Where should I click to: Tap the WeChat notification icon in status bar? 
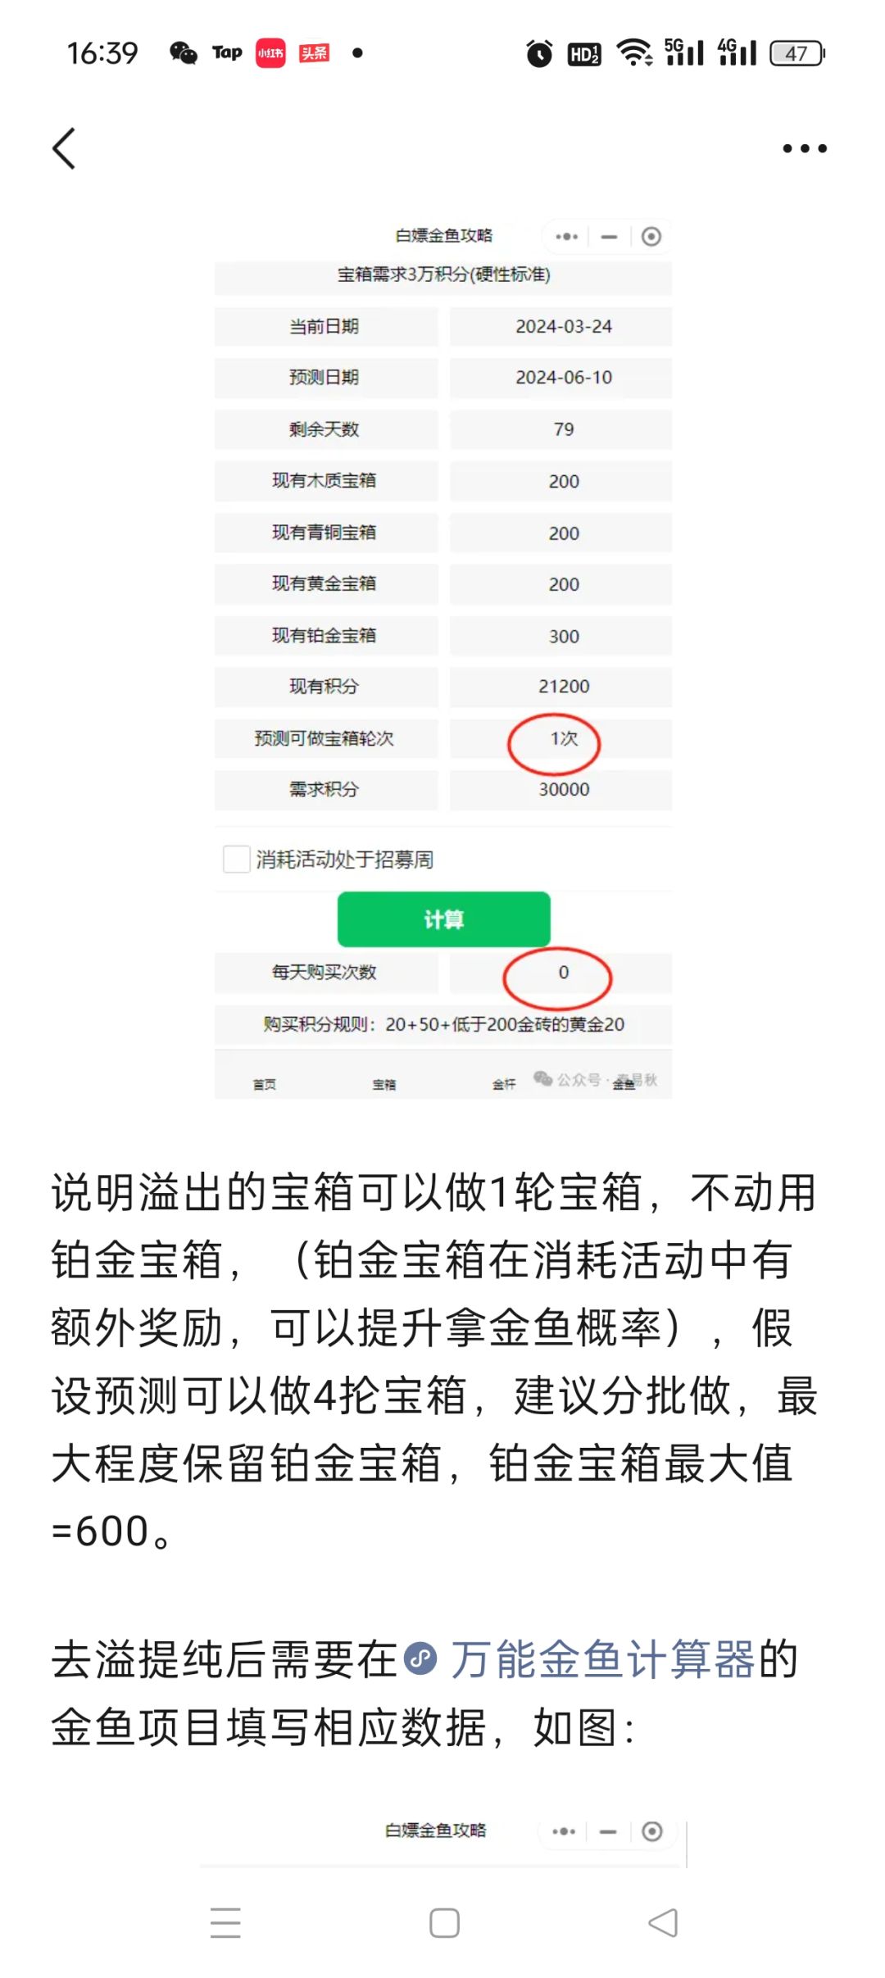(184, 53)
